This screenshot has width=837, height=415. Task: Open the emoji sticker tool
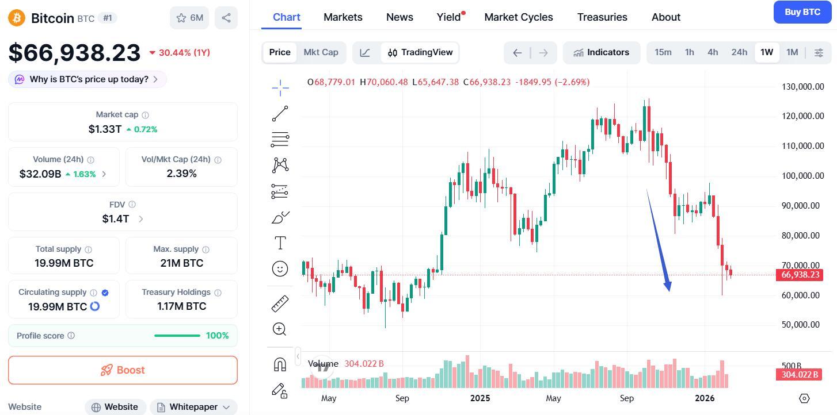pyautogui.click(x=280, y=269)
